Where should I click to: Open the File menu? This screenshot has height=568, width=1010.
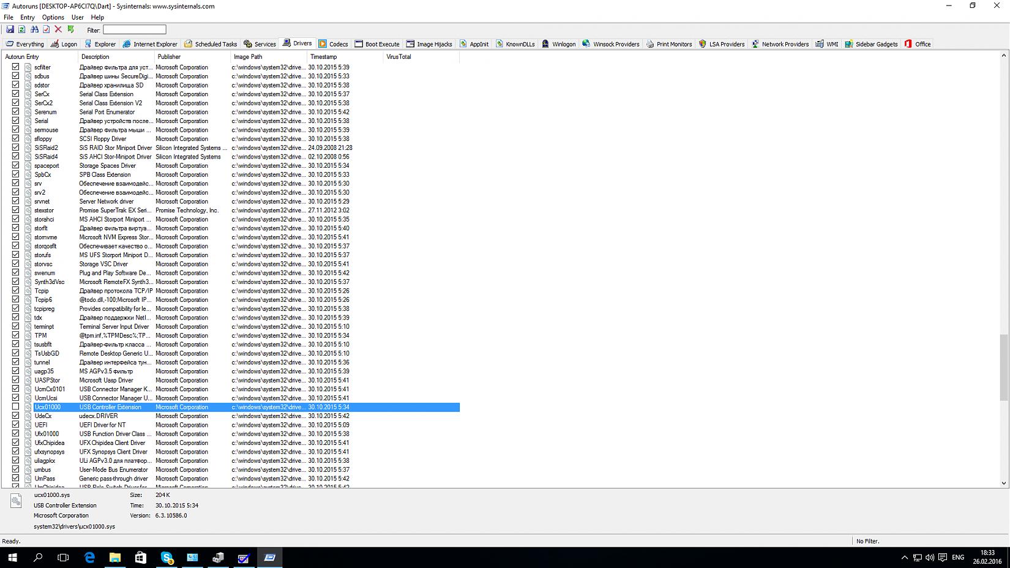click(8, 17)
